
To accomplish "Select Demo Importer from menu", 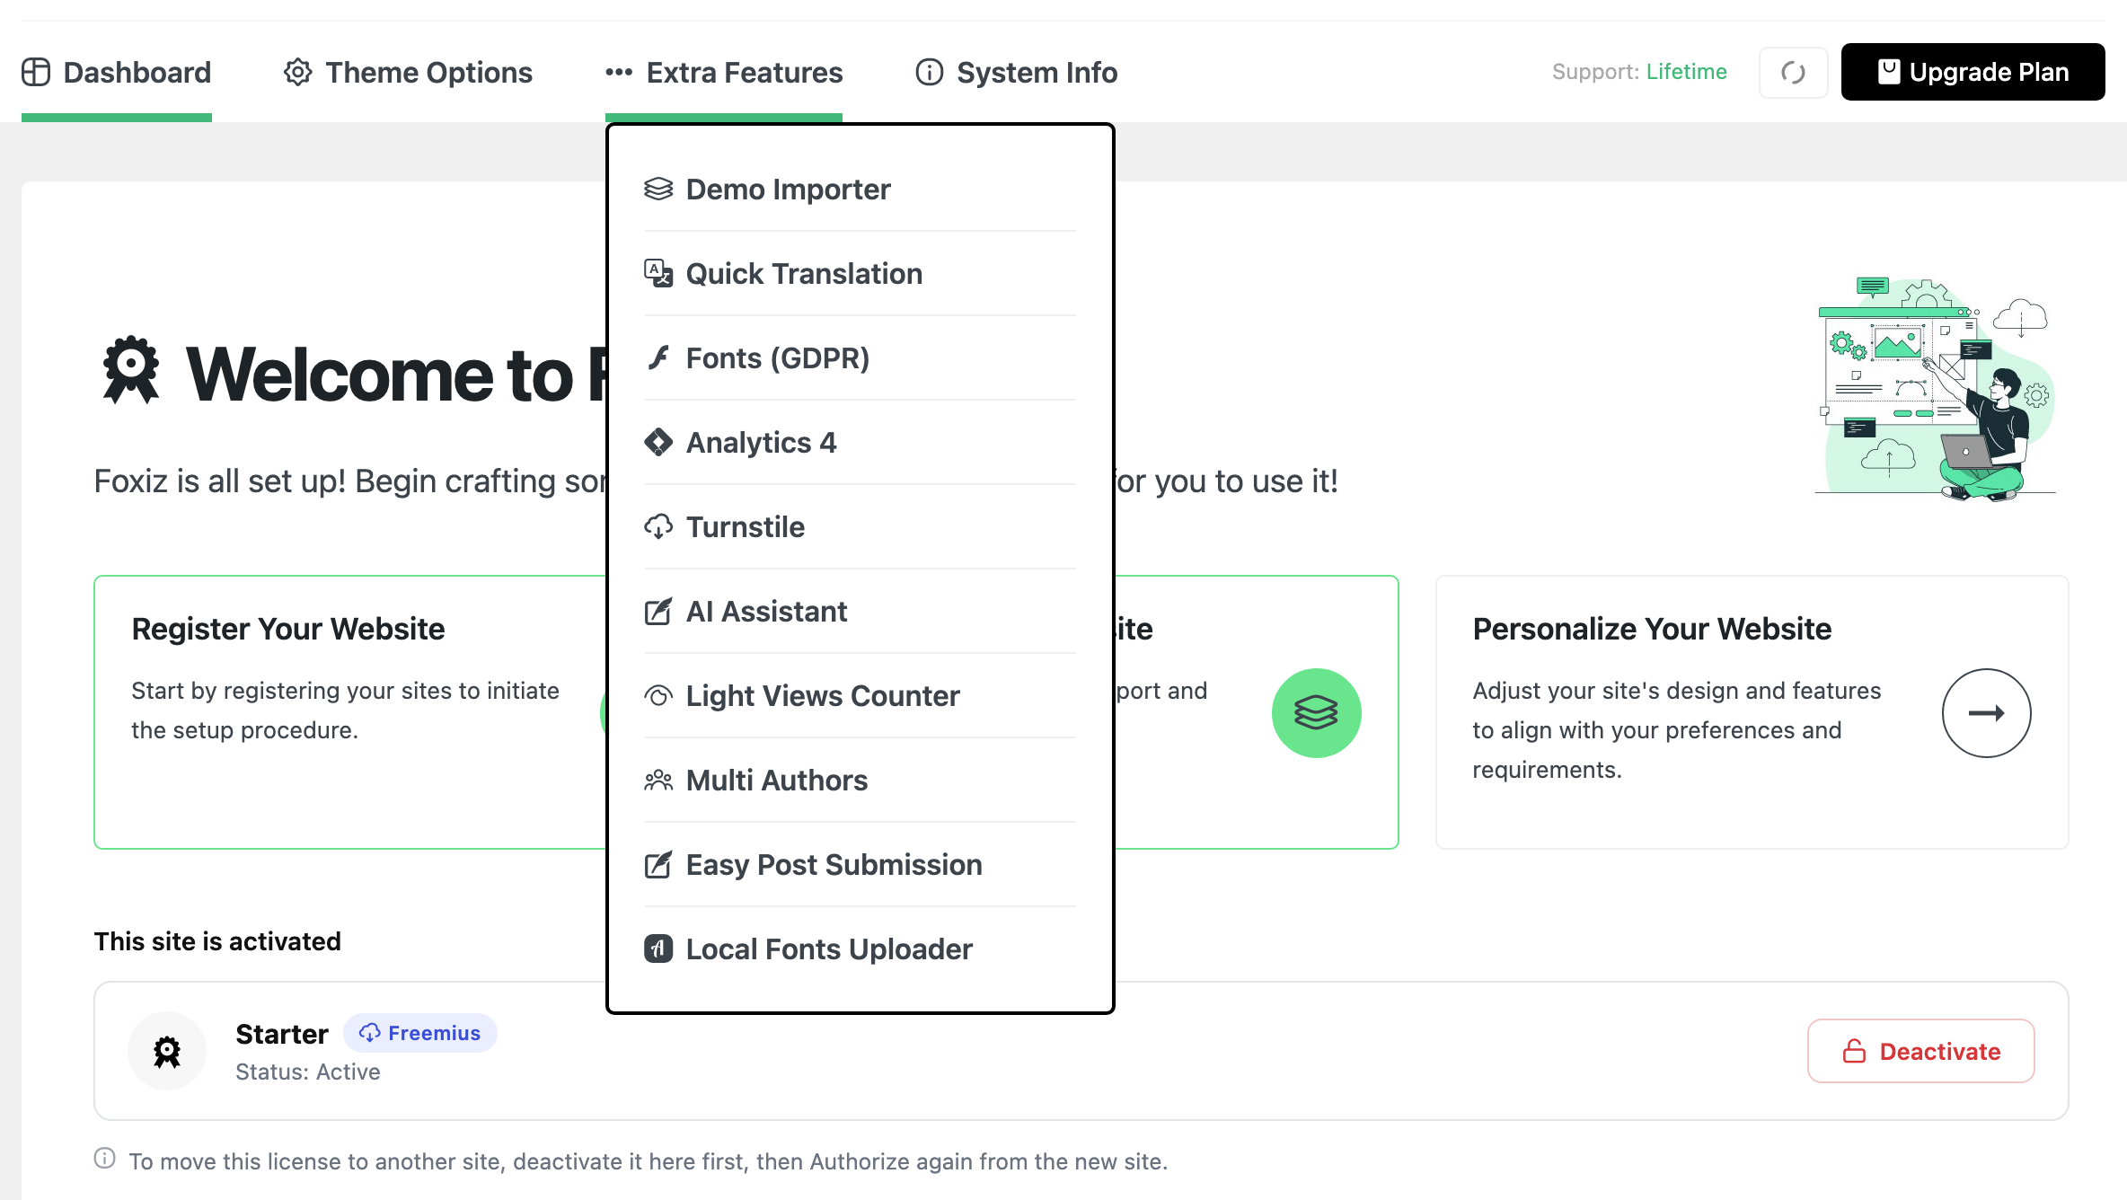I will point(860,190).
